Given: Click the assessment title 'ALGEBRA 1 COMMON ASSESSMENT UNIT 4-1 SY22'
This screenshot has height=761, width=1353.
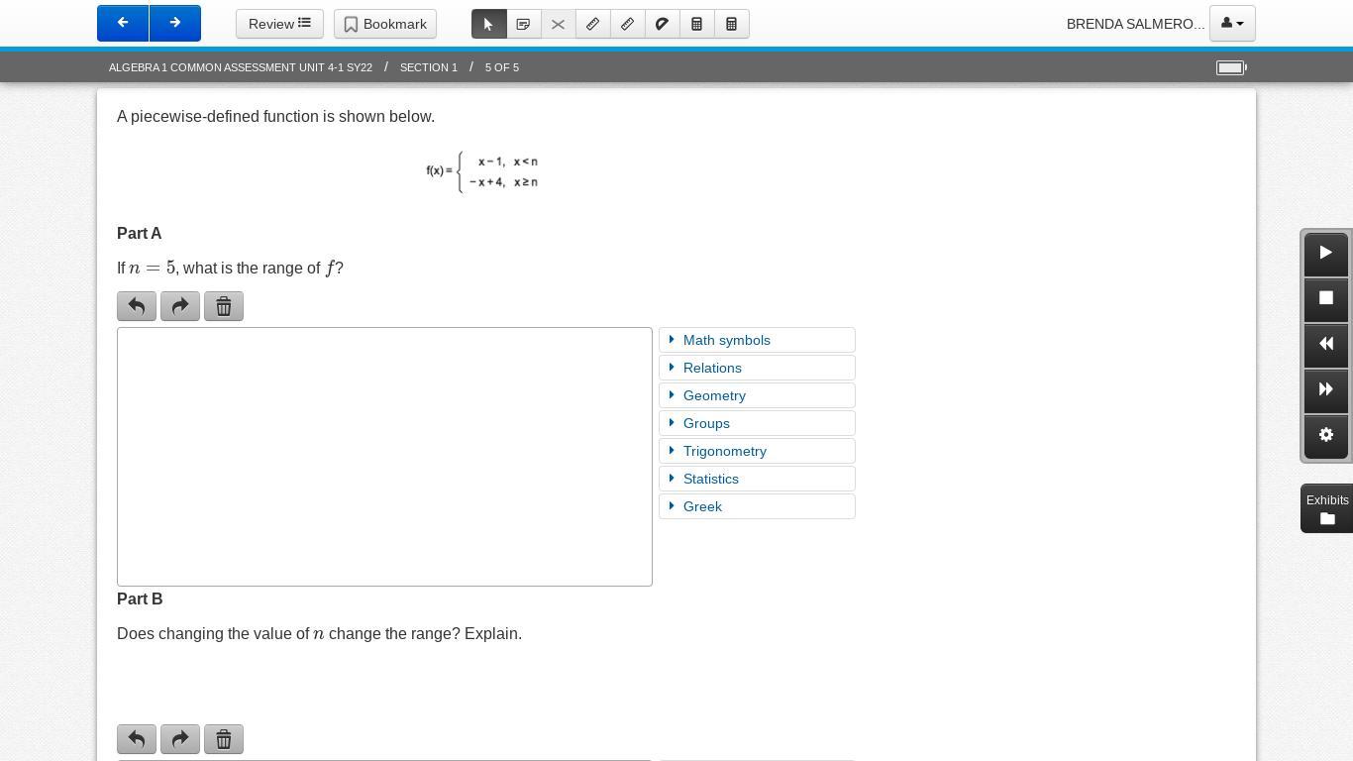Looking at the screenshot, I should [241, 67].
